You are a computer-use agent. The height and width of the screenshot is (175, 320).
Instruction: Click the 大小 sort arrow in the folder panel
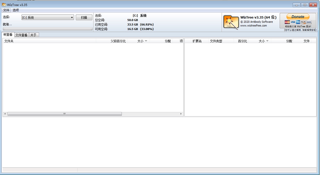pyautogui.click(x=146, y=41)
